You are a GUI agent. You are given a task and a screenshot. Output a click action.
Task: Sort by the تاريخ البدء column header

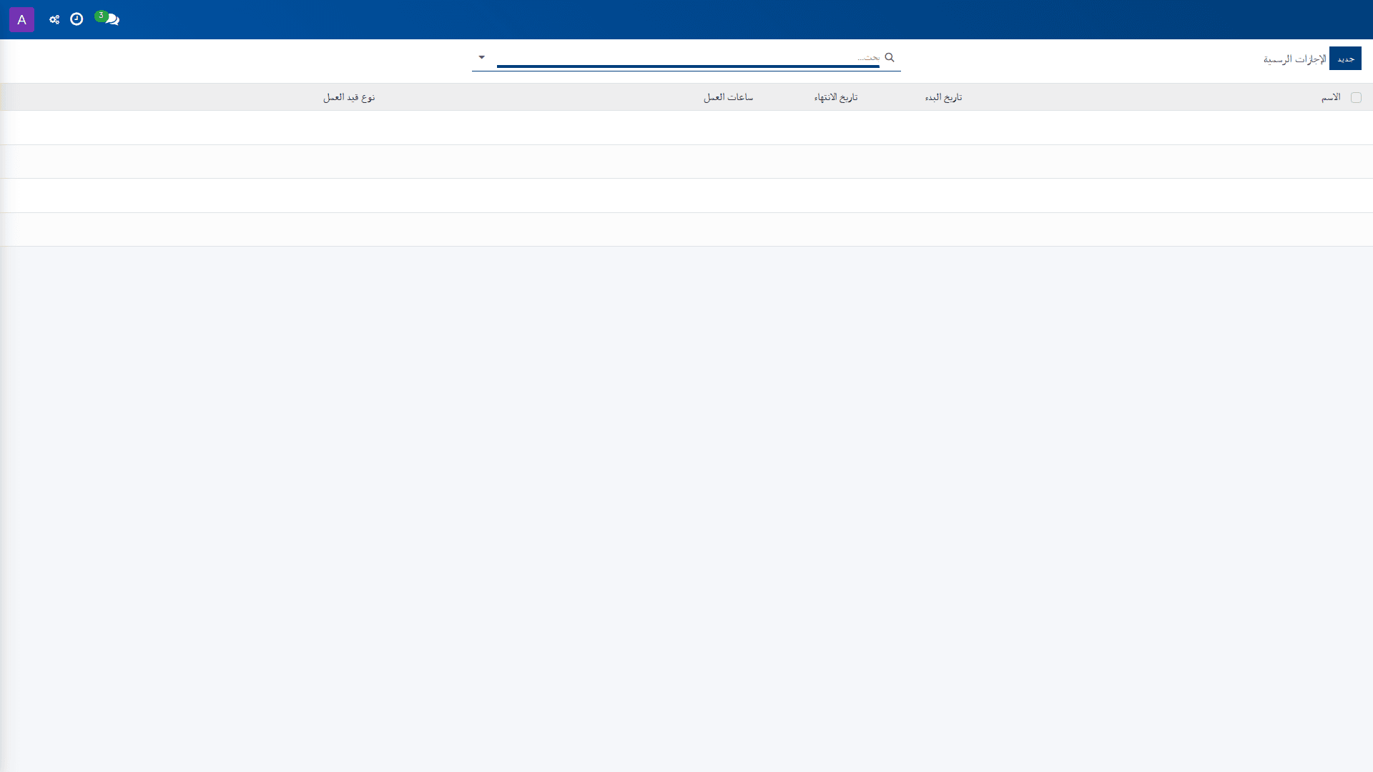(943, 97)
